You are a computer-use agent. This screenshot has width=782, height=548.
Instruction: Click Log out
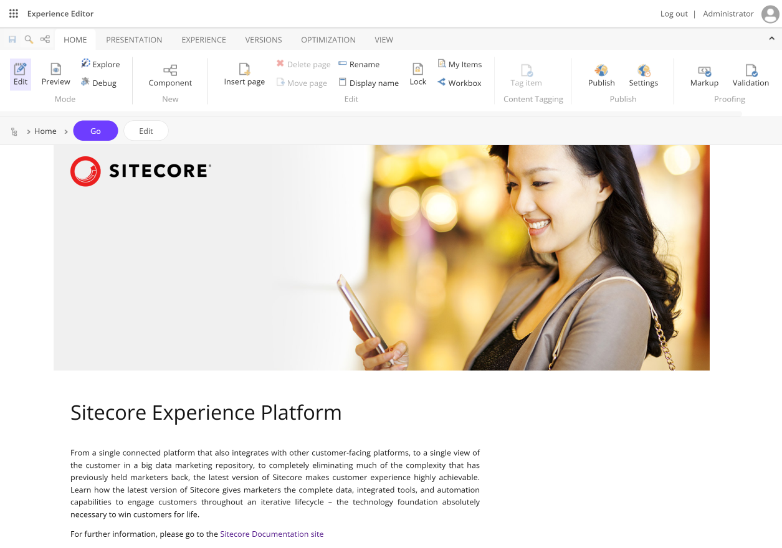[674, 14]
